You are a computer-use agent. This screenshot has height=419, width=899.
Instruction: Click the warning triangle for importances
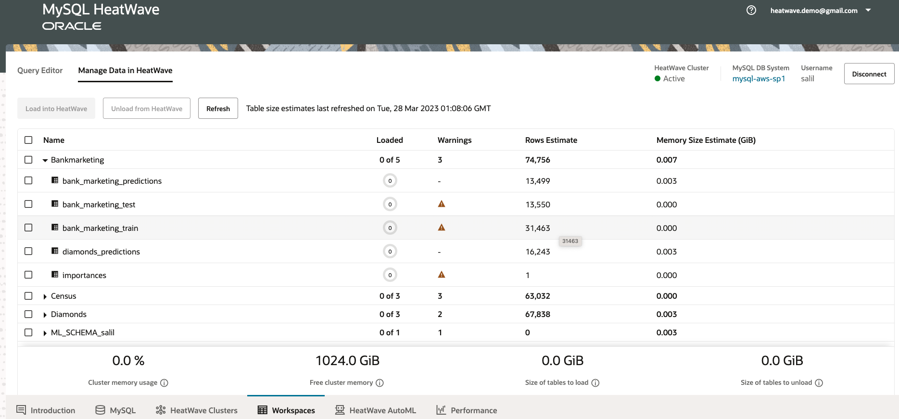[x=442, y=275]
